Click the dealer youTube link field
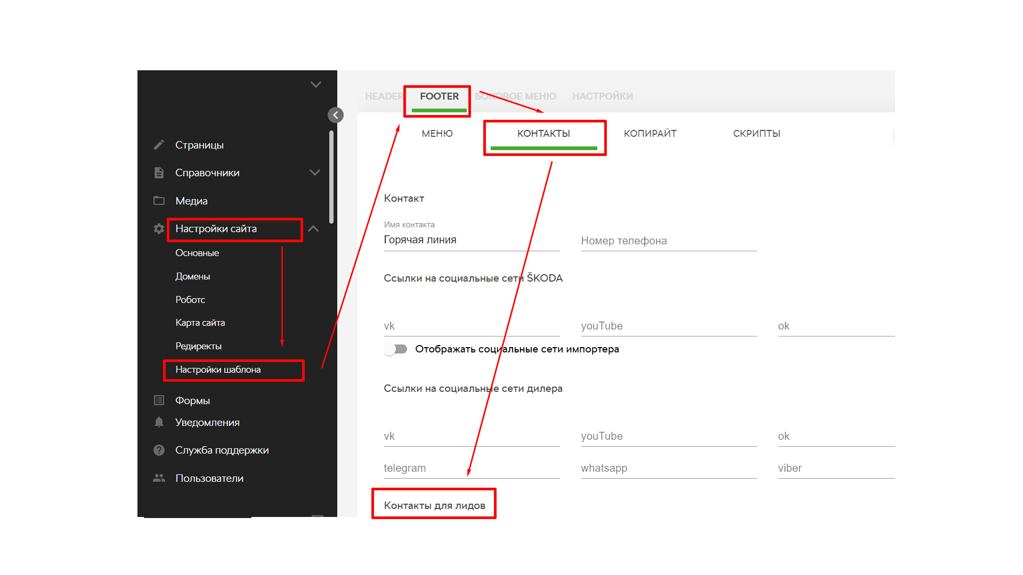1023x575 pixels. 669,436
